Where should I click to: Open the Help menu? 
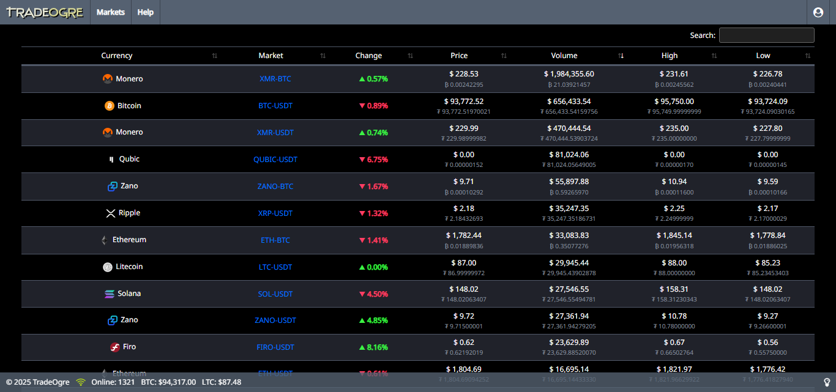[146, 12]
